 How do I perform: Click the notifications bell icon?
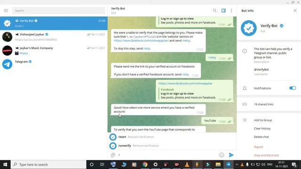pyautogui.click(x=245, y=88)
